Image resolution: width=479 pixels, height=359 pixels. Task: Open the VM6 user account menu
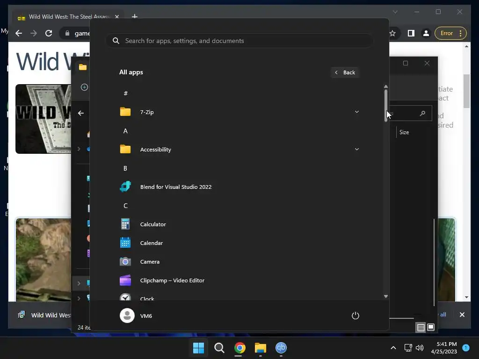pyautogui.click(x=136, y=316)
